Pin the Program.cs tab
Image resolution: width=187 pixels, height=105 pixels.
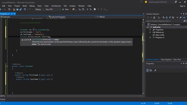[x=12, y=14]
